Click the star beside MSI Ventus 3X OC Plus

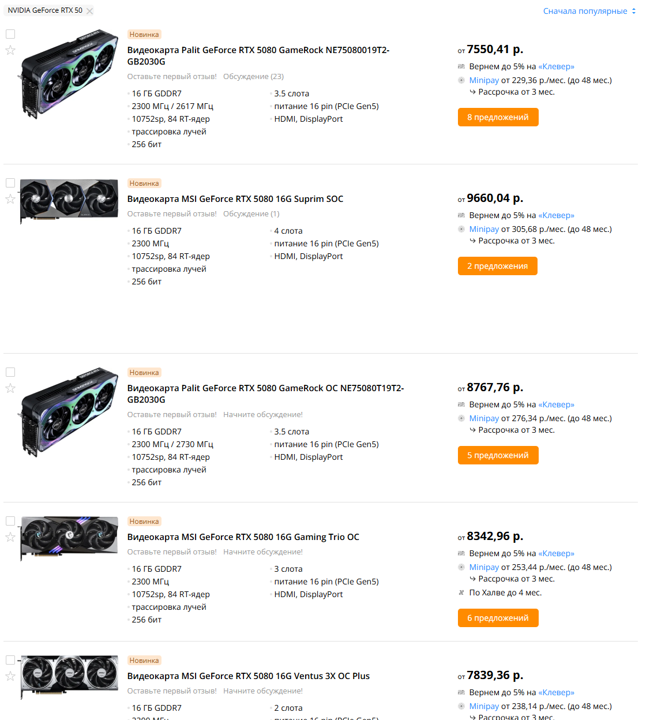tap(10, 676)
